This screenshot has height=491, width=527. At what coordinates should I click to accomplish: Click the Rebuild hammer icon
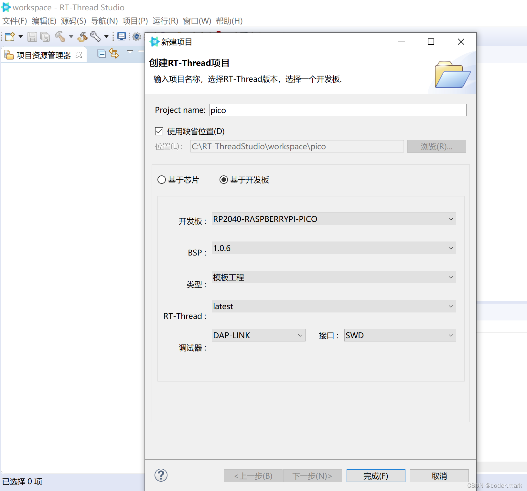(x=83, y=37)
